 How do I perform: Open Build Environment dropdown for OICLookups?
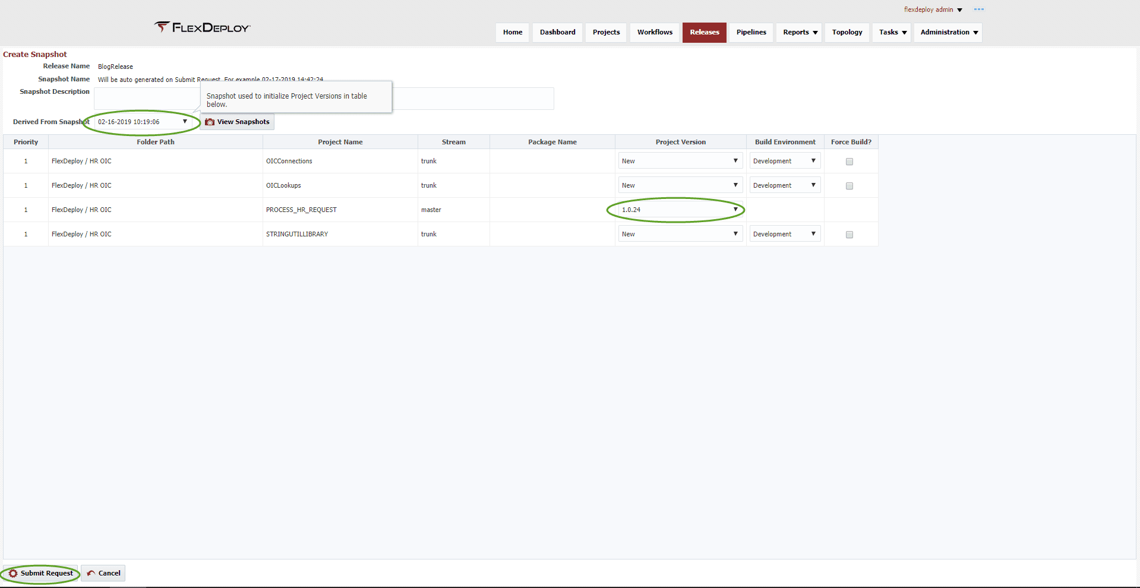pos(785,185)
